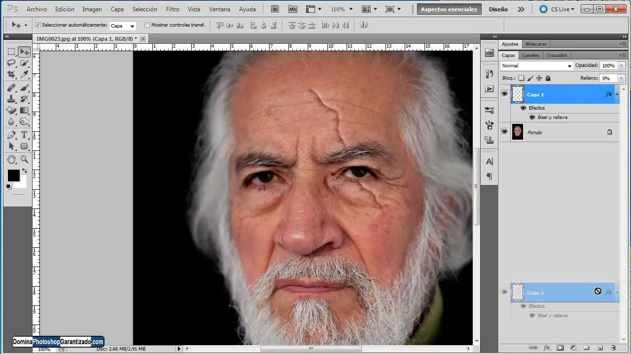
Task: Open the Actions panel icon in the dock
Action: (x=489, y=89)
